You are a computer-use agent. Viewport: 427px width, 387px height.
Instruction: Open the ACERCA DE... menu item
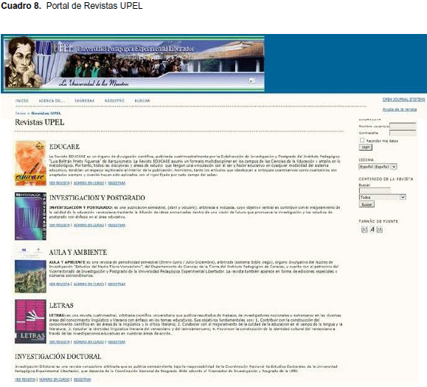tap(52, 100)
